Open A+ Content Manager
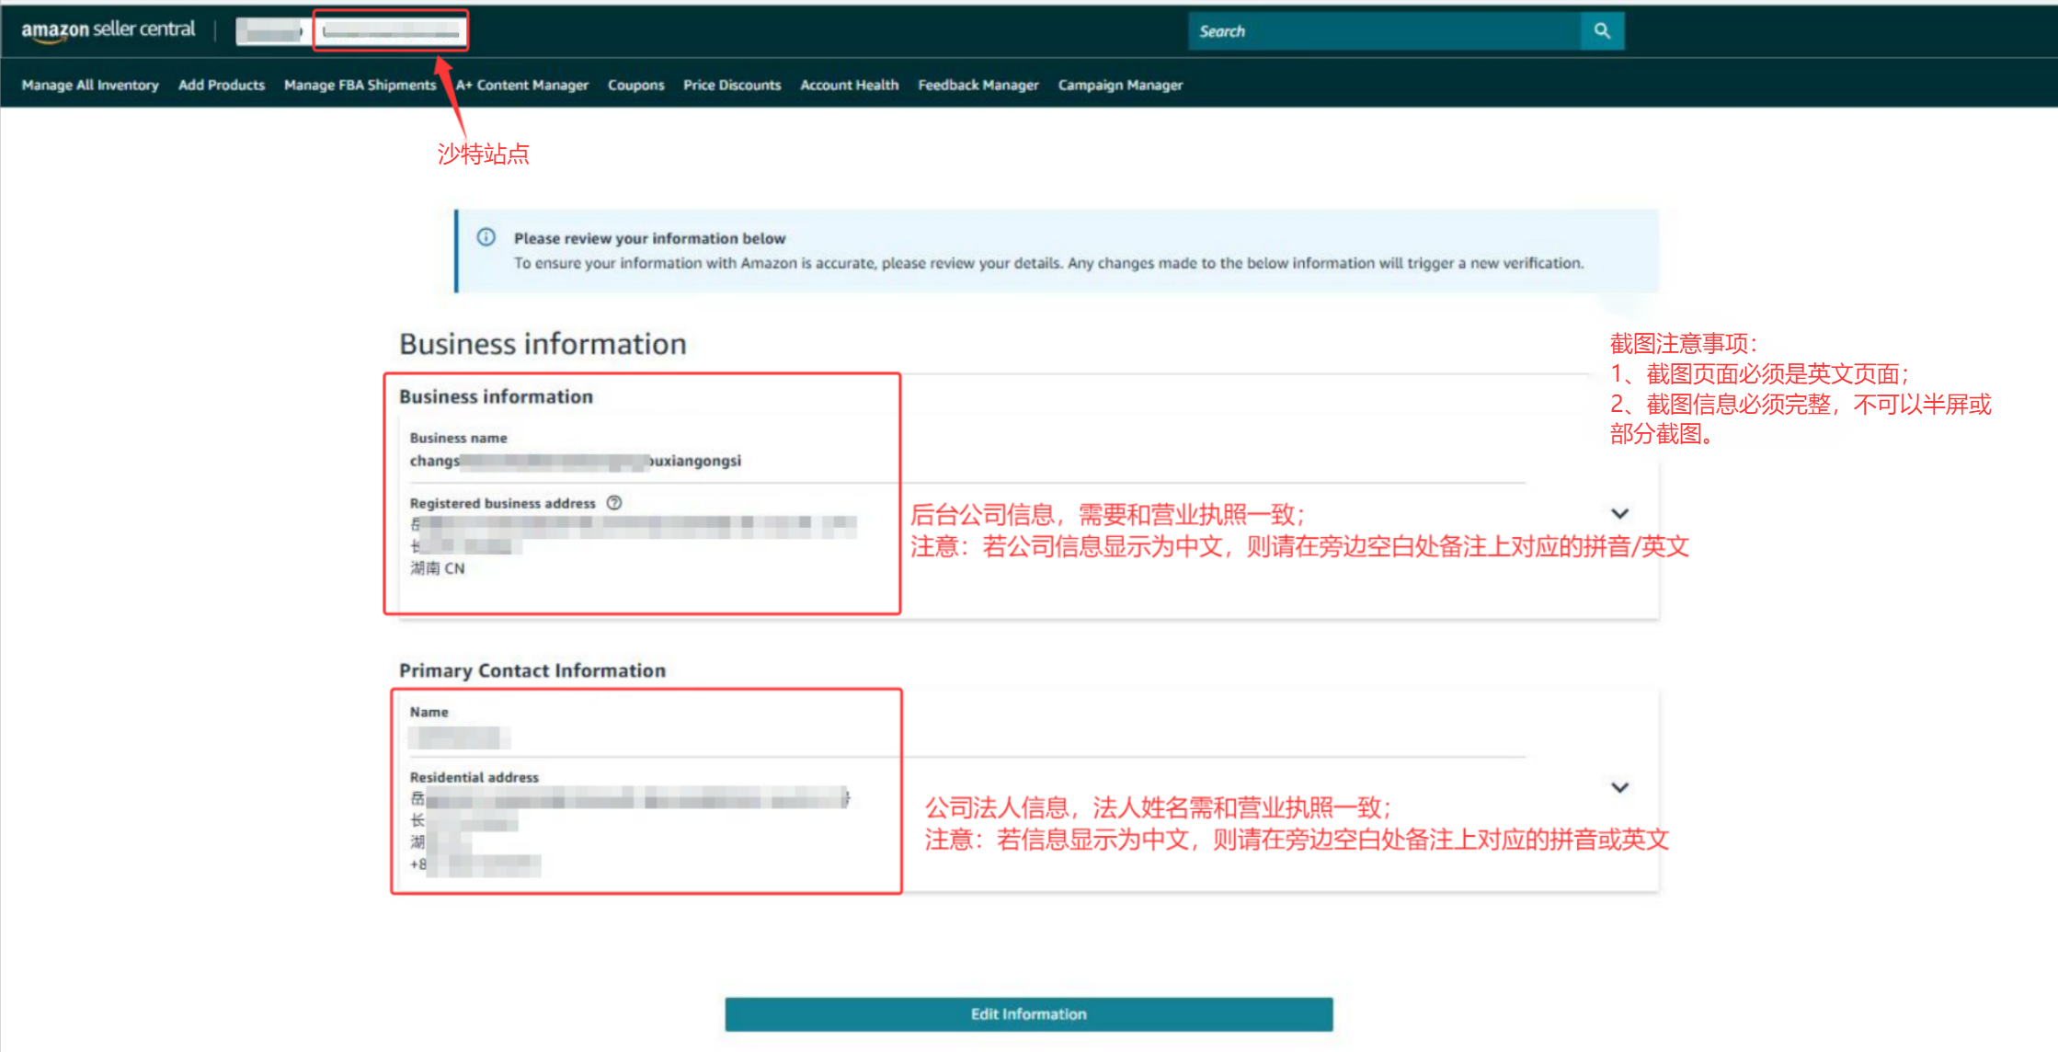The height and width of the screenshot is (1052, 2058). click(522, 85)
